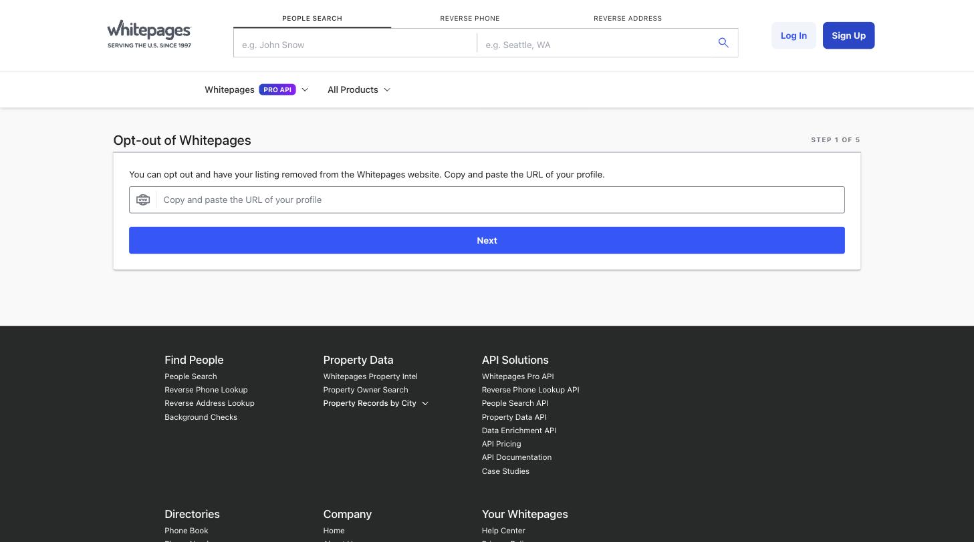
Task: Open the Reverse Phone Lookup footer link
Action: coord(206,390)
